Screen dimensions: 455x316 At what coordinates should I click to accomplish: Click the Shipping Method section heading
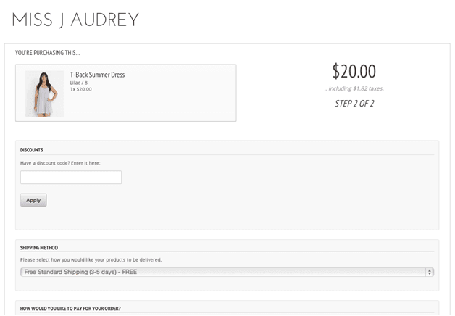click(x=39, y=248)
